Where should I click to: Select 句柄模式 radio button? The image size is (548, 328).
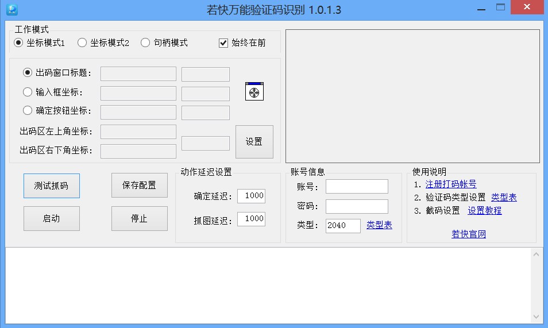[145, 43]
